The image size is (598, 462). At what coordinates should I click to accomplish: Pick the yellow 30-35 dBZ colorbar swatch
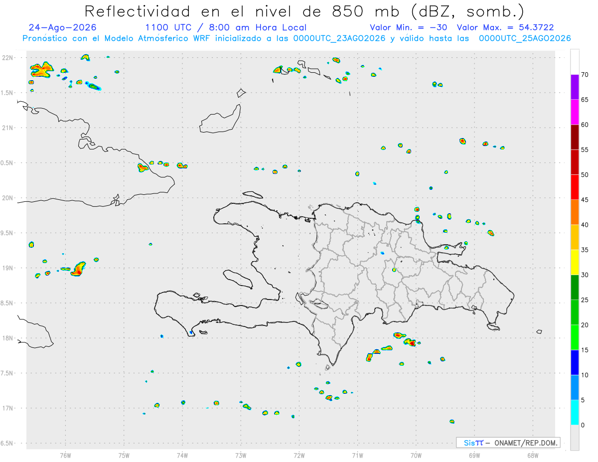(575, 262)
